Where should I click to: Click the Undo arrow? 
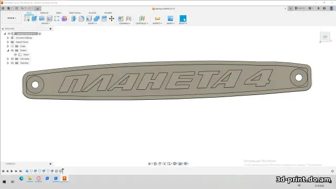pos(22,8)
